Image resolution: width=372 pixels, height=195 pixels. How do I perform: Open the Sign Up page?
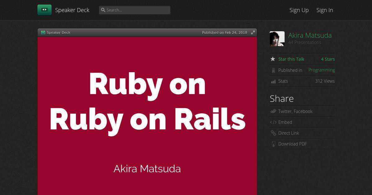[299, 10]
